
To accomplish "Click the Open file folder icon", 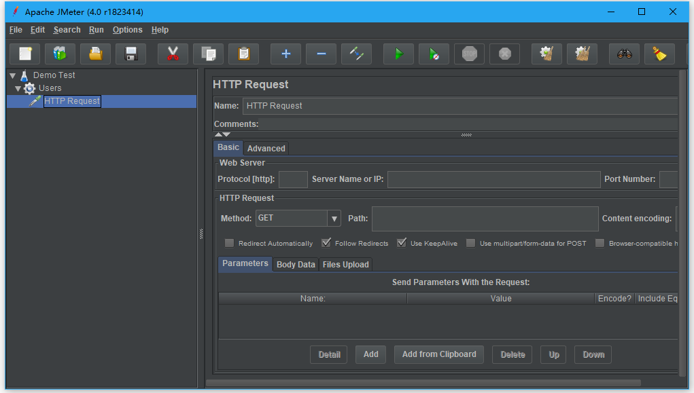I will pos(95,54).
